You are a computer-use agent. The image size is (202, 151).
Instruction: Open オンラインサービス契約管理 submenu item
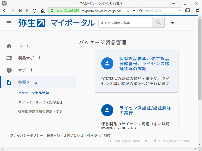tap(40, 102)
